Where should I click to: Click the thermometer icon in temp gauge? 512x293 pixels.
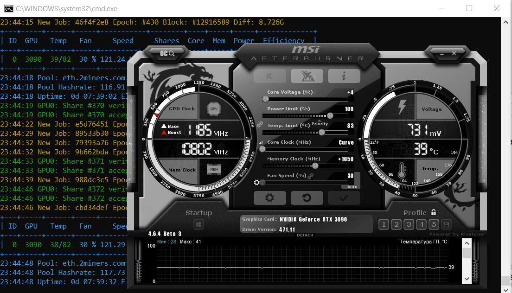402,170
